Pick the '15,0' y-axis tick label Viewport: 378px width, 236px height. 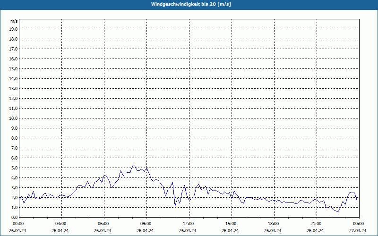pyautogui.click(x=13, y=68)
